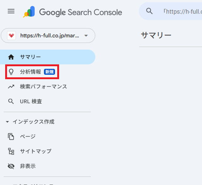Click the trend arrow icon for 検索パフォーマンス
This screenshot has height=185, width=202.
(x=11, y=87)
